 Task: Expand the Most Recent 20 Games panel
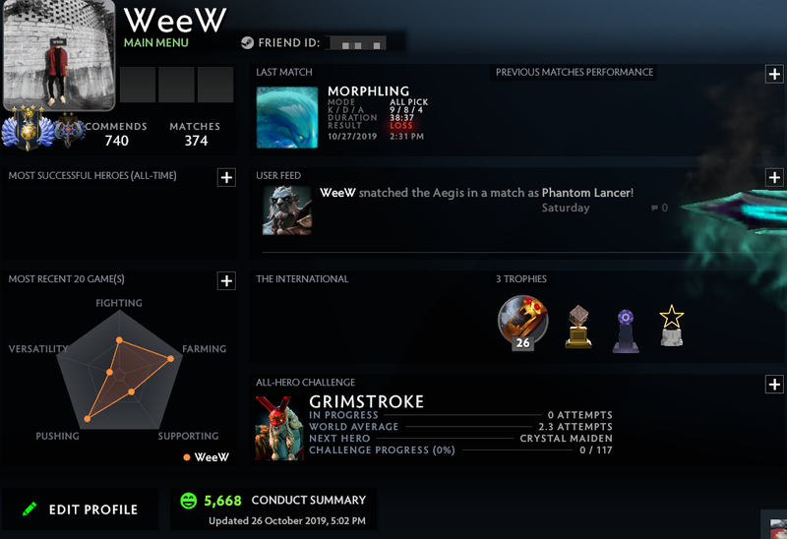pos(226,280)
